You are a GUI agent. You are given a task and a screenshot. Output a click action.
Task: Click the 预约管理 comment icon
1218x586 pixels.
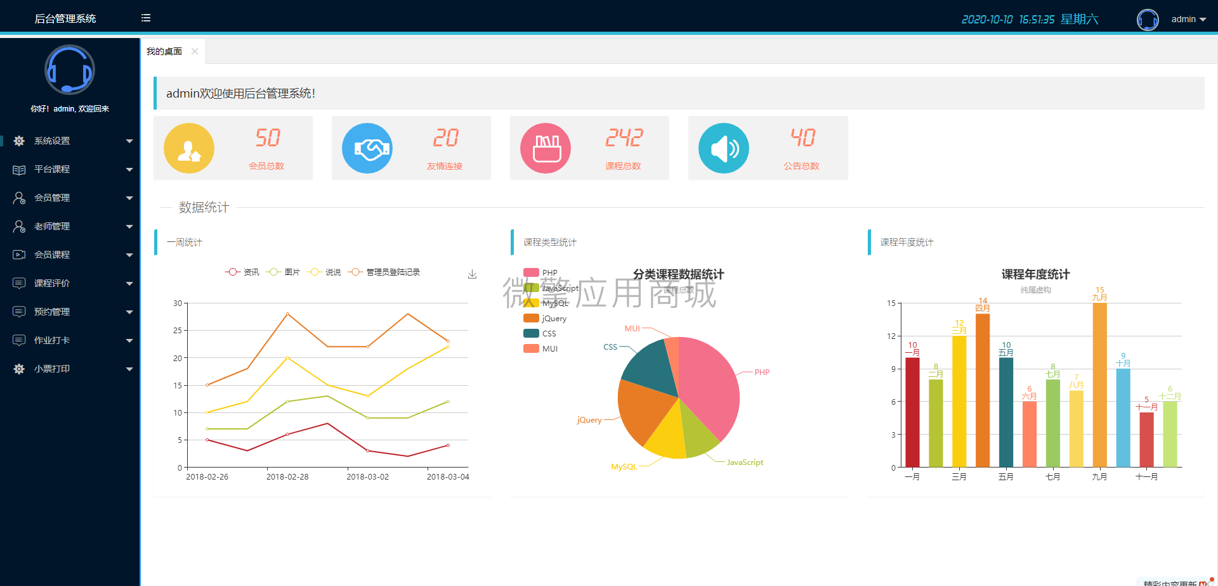tap(19, 312)
